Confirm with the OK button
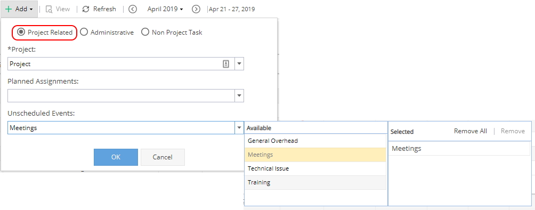Viewport: 535px width, 210px height. [116, 157]
